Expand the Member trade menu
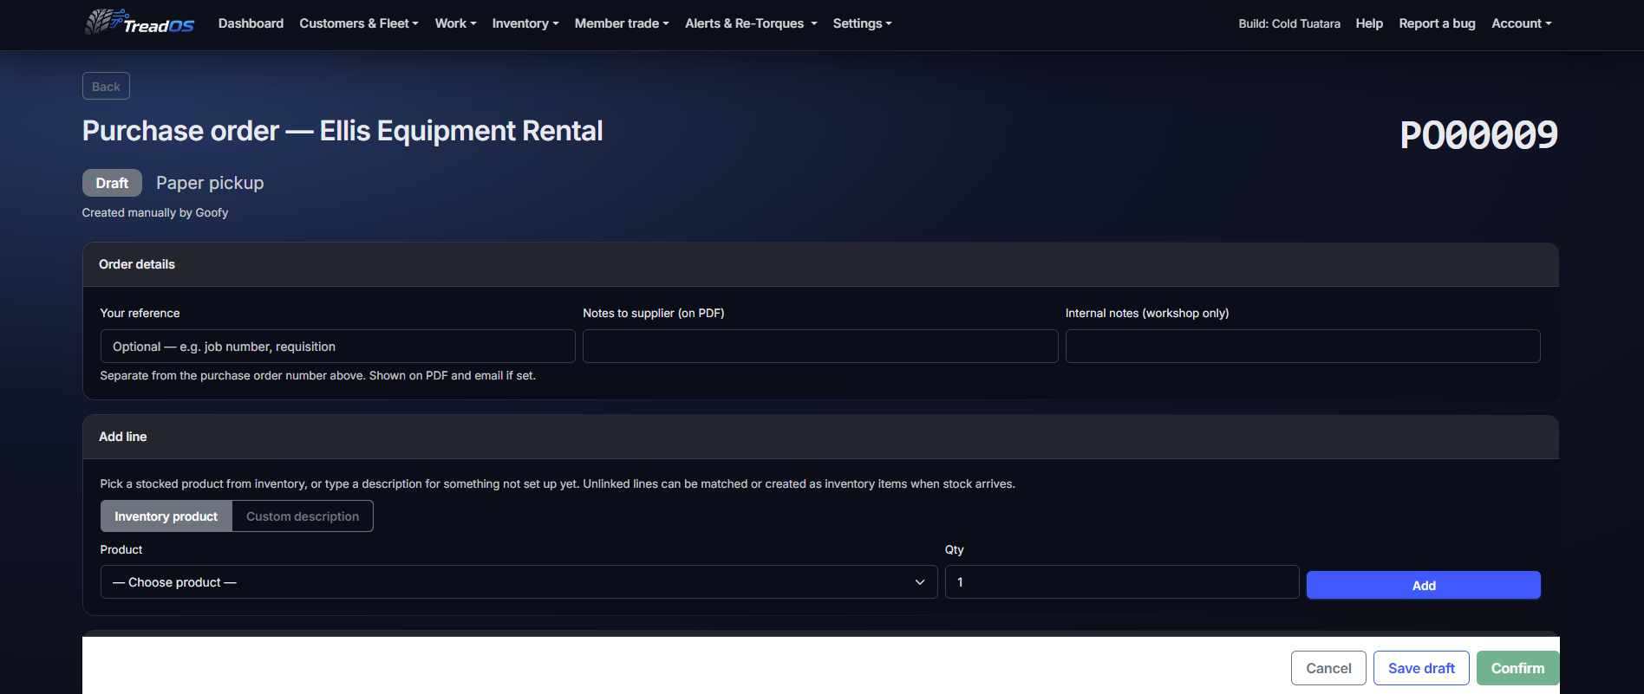Viewport: 1644px width, 694px height. [622, 23]
